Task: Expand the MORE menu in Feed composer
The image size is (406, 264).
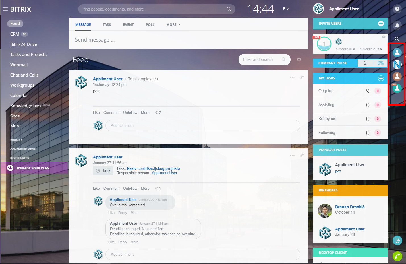Action: click(173, 24)
